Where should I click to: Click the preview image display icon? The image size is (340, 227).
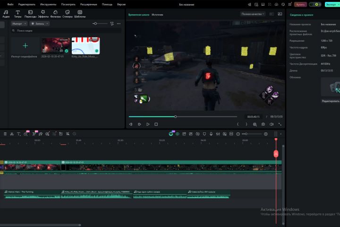pos(280,14)
